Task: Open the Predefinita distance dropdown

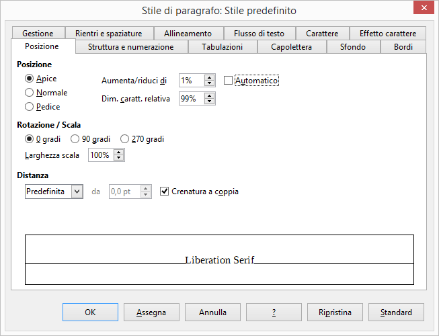Action: [77, 192]
